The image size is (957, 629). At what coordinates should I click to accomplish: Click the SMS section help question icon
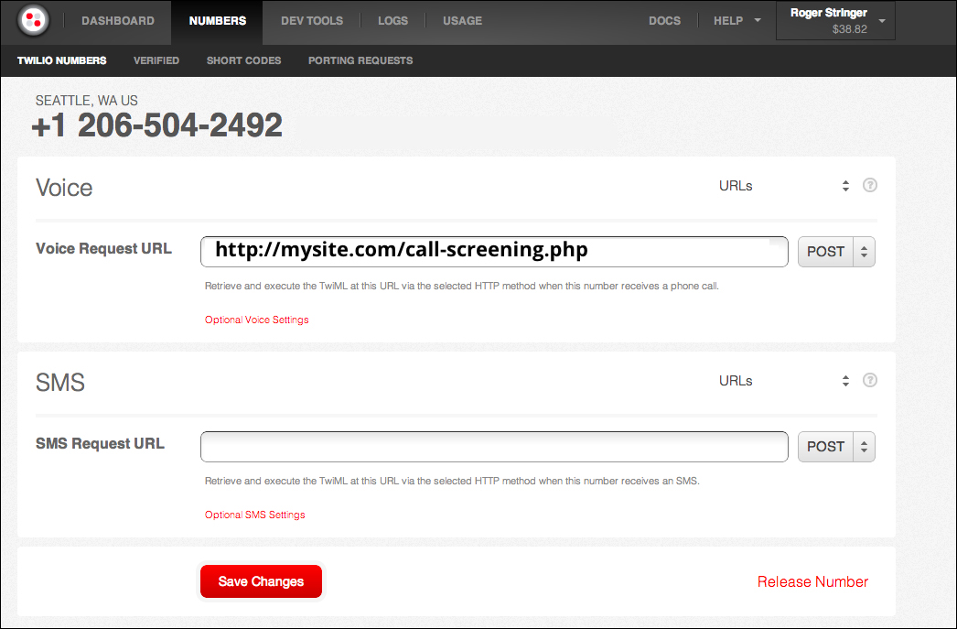(870, 380)
